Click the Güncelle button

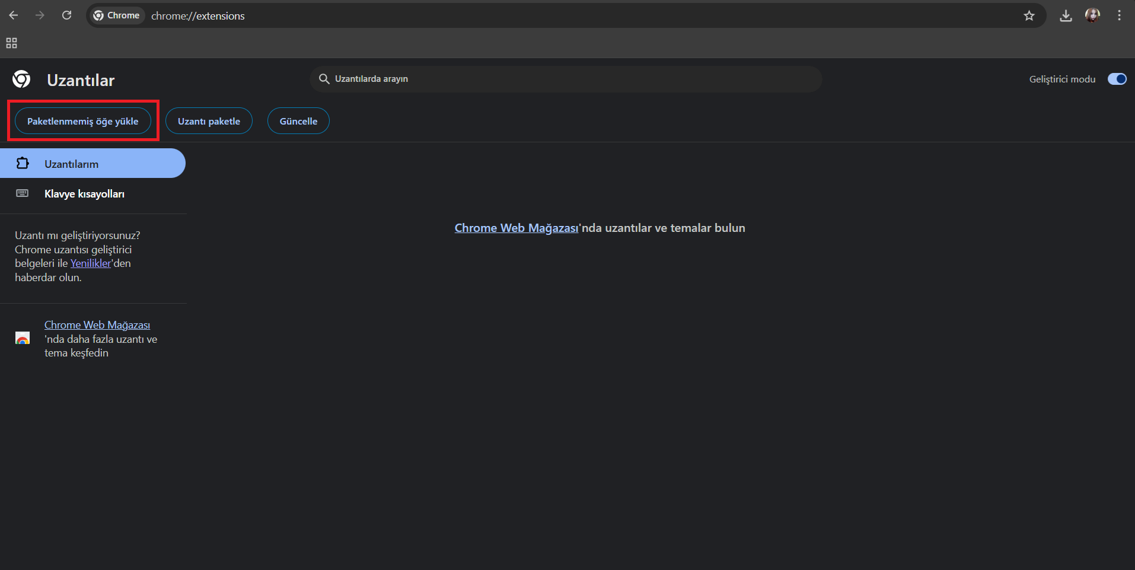tap(298, 121)
